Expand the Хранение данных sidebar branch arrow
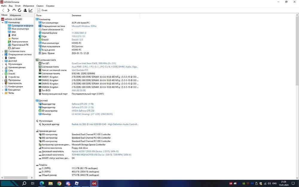The width and height of the screenshot is (299, 187). tap(2, 67)
